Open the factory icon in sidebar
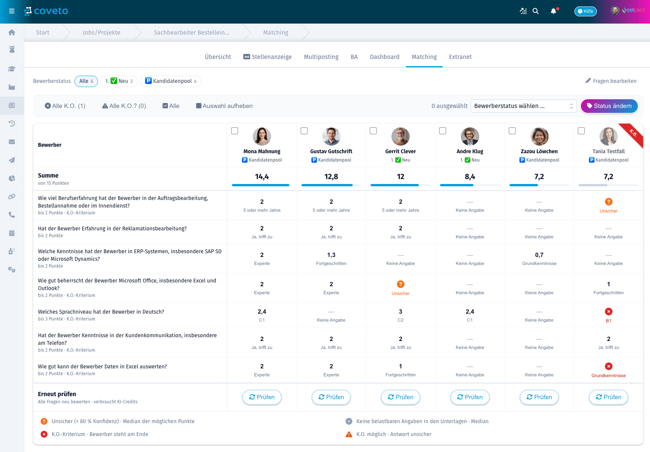 [12, 87]
